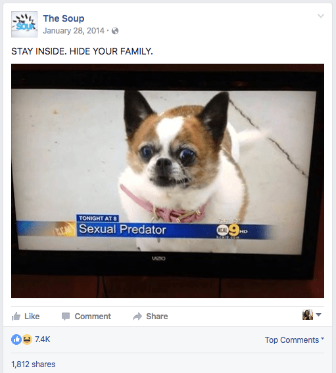Click the blue Like reaction icon
Viewport: 336px width, 373px height.
(x=16, y=340)
